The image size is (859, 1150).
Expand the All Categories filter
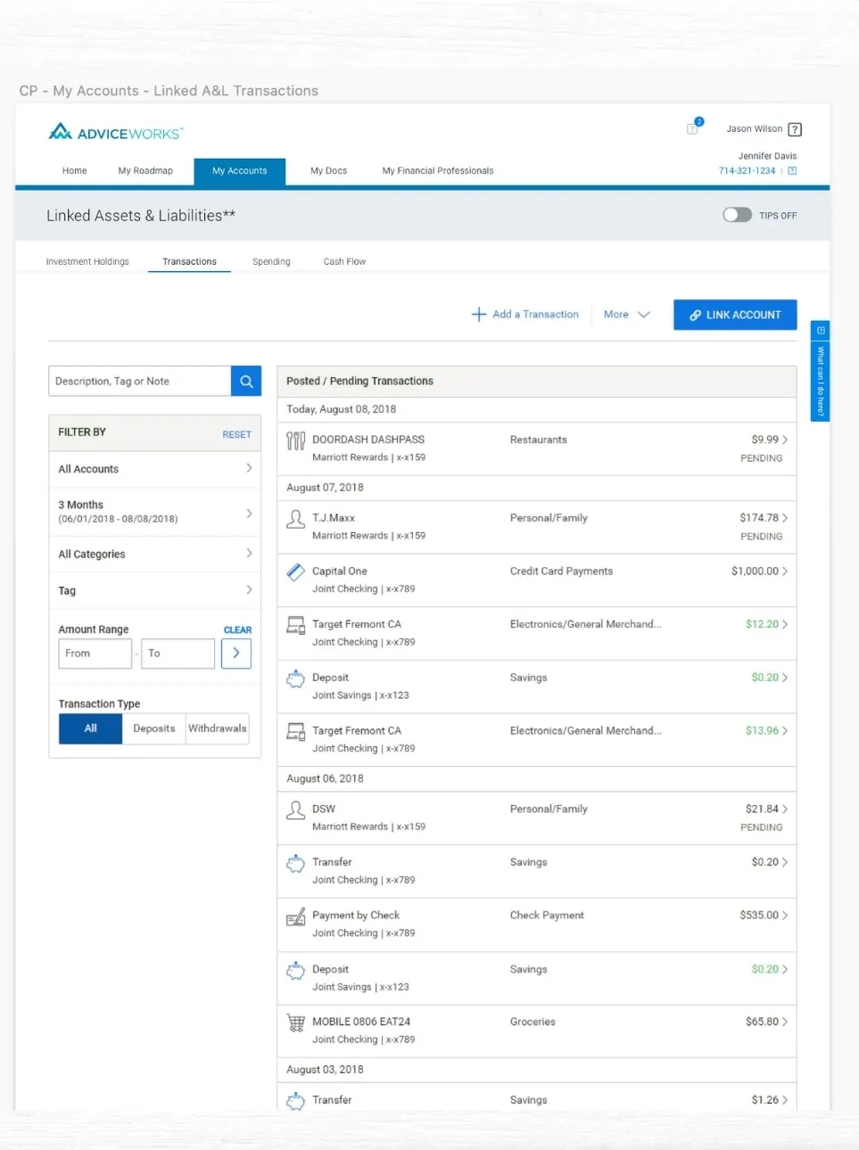click(155, 554)
